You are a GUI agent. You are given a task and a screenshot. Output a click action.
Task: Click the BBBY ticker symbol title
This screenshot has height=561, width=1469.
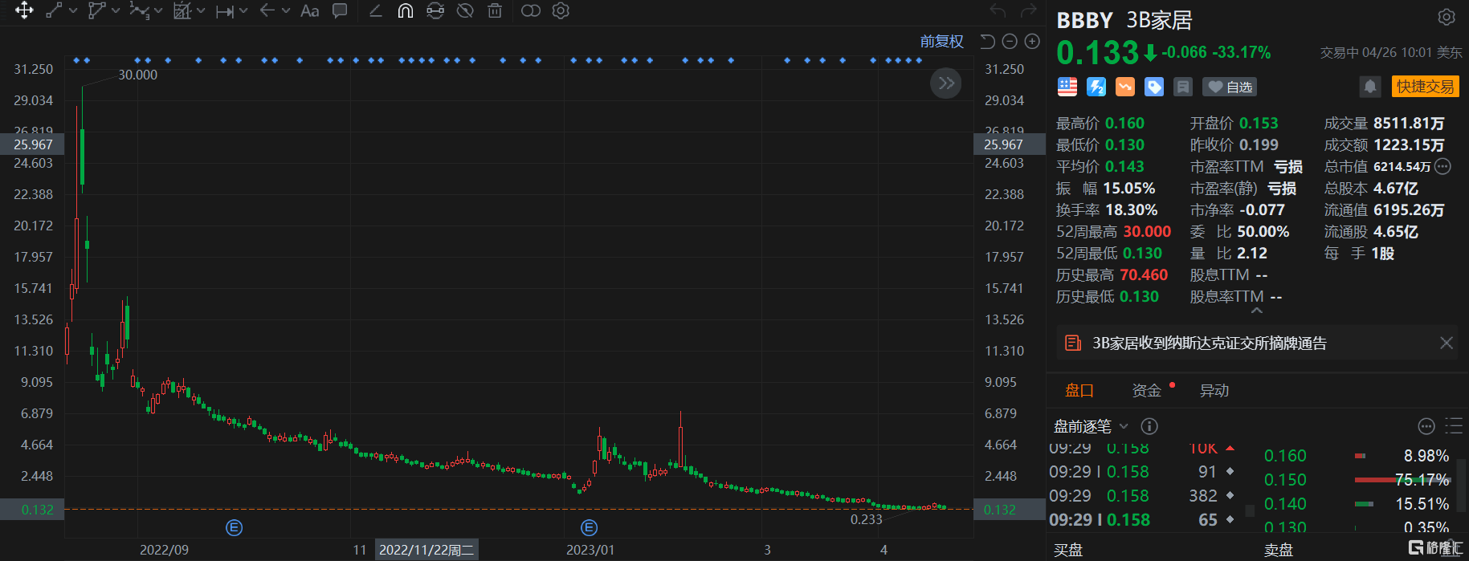coord(1084,20)
